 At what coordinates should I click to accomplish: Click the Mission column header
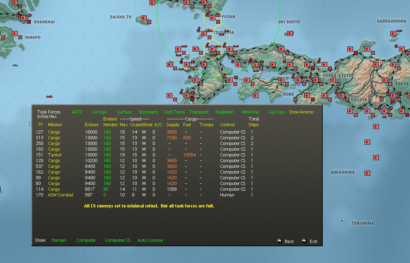point(55,125)
